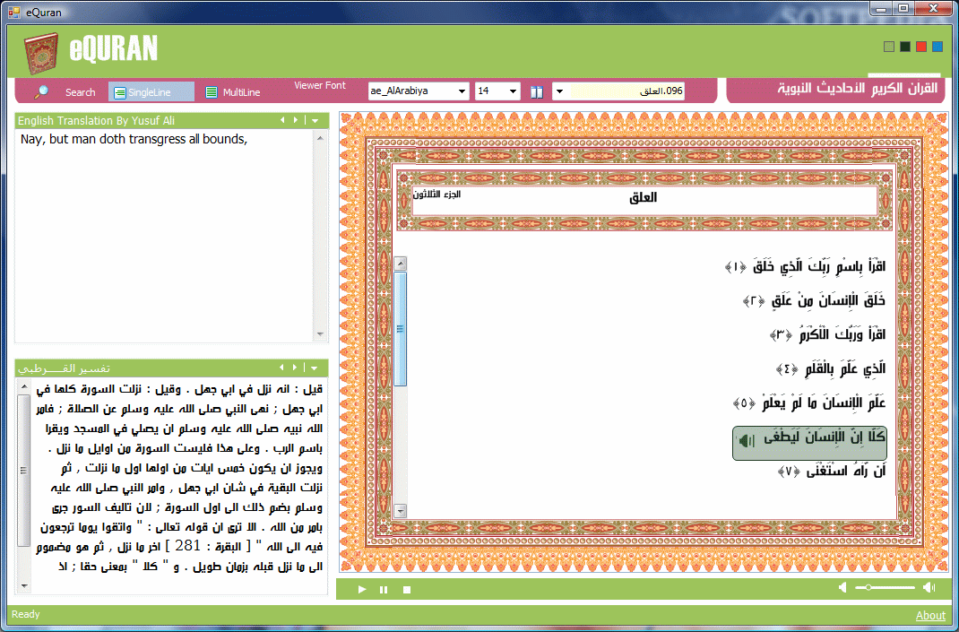Click the highlighted verse 6 box
Viewport: 959px width, 632px height.
809,443
